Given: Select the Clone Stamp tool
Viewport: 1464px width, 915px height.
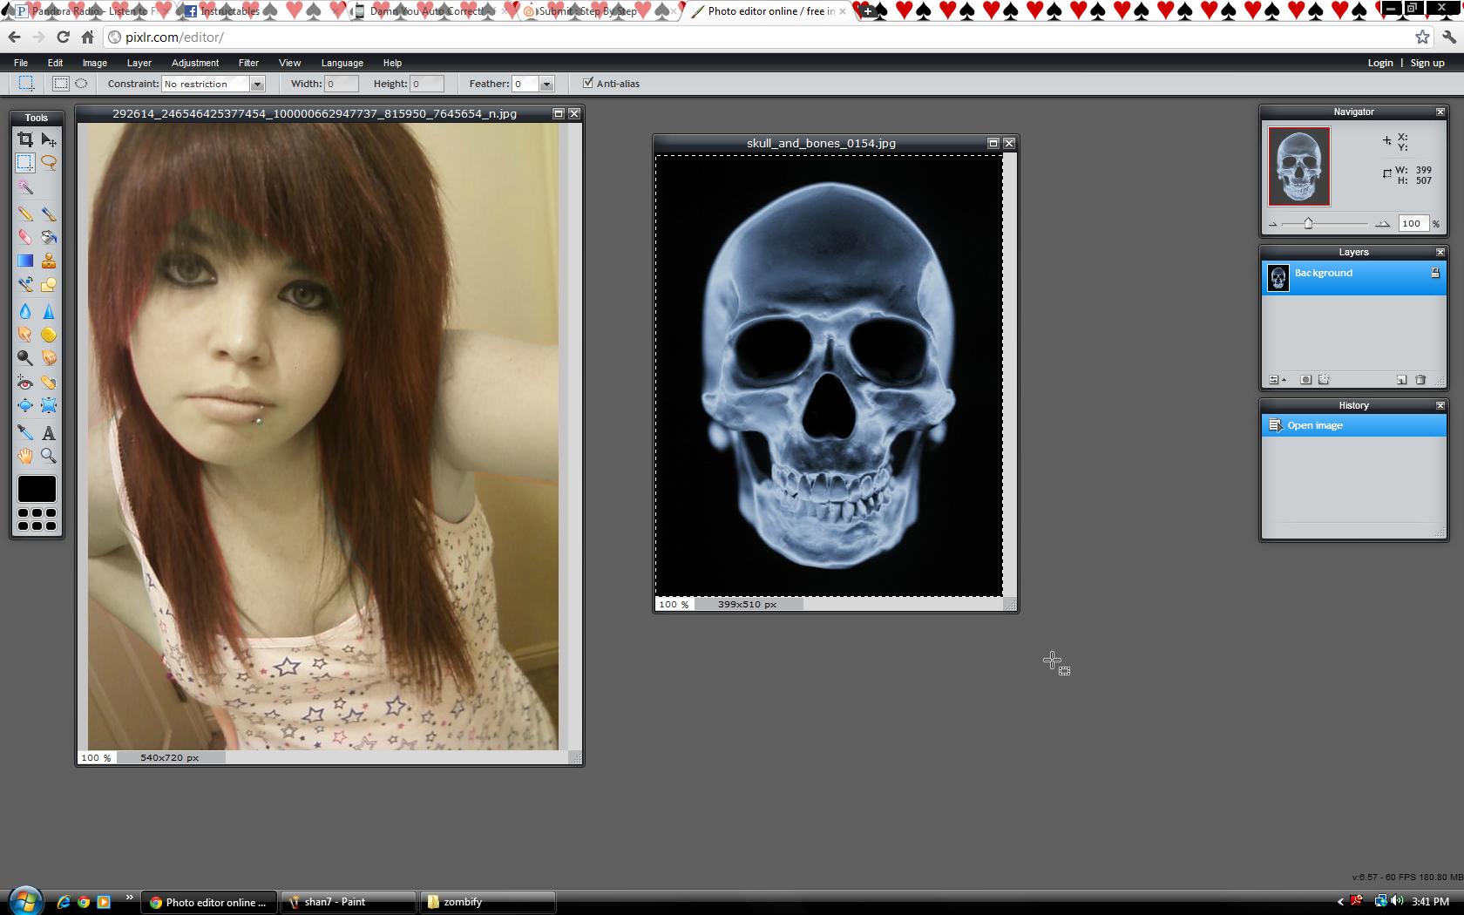Looking at the screenshot, I should click(x=49, y=261).
